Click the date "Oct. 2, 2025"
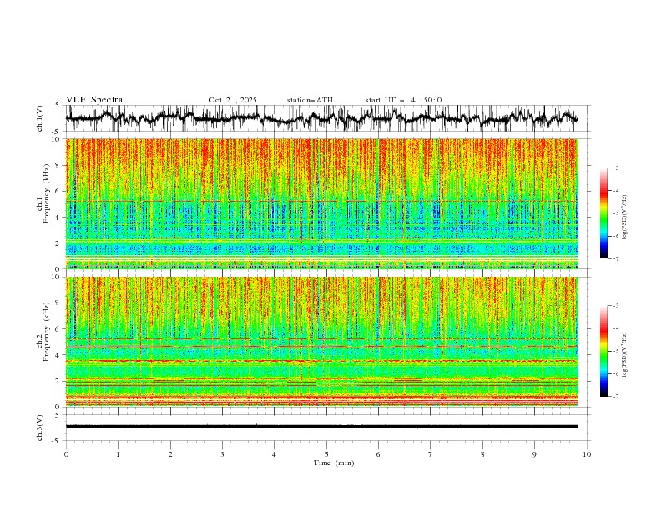 point(233,100)
